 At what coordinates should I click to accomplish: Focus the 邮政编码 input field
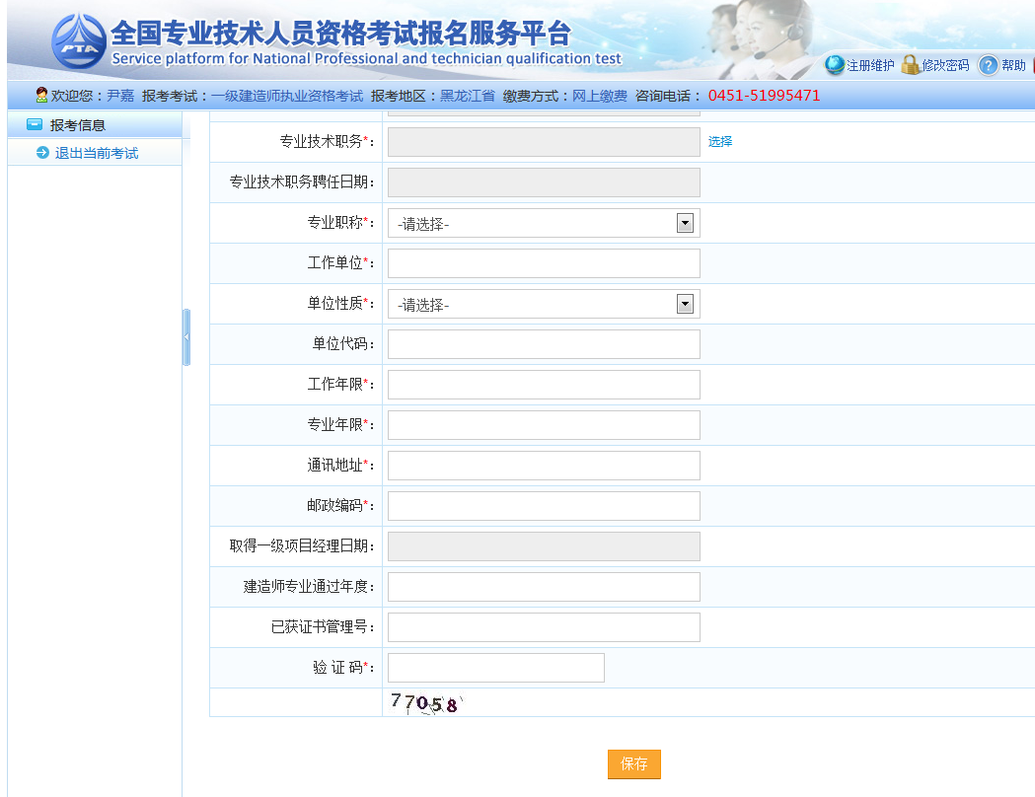[x=544, y=506]
